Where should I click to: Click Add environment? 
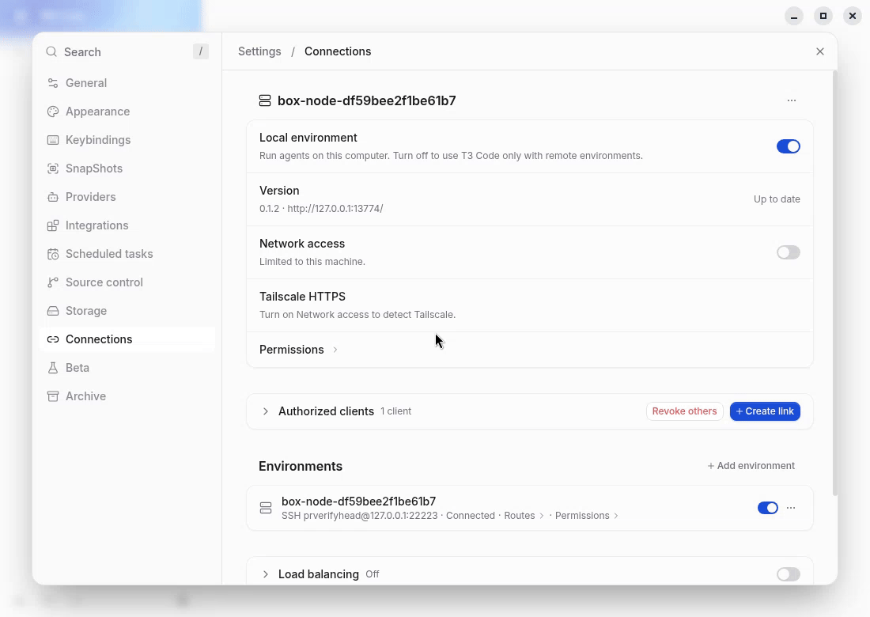(751, 466)
